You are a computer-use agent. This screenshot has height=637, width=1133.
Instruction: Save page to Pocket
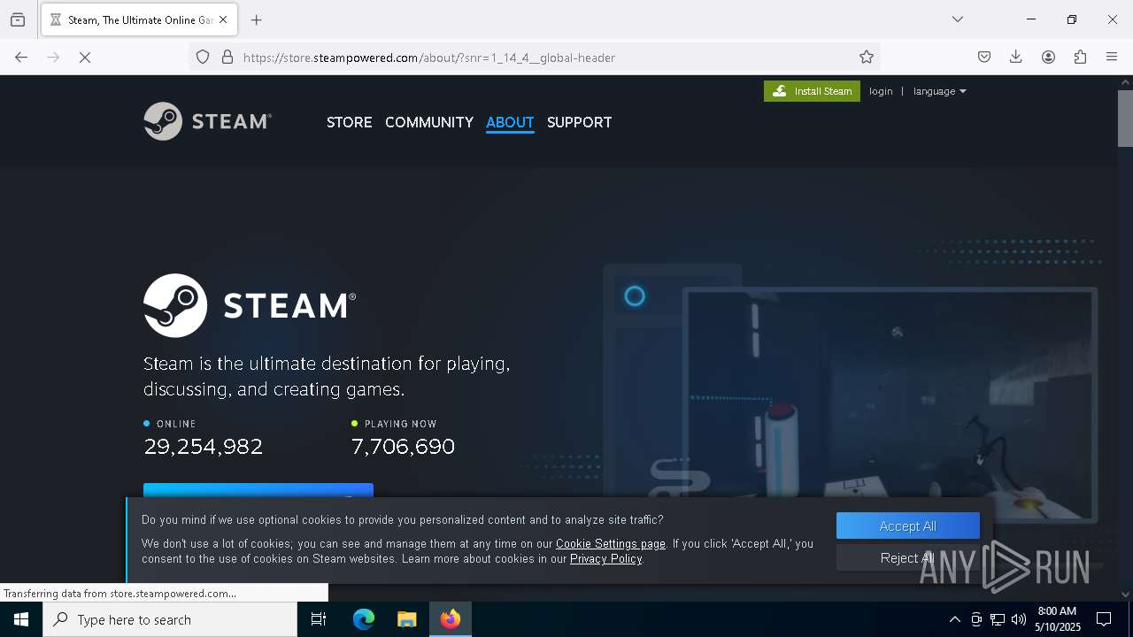[x=984, y=57]
